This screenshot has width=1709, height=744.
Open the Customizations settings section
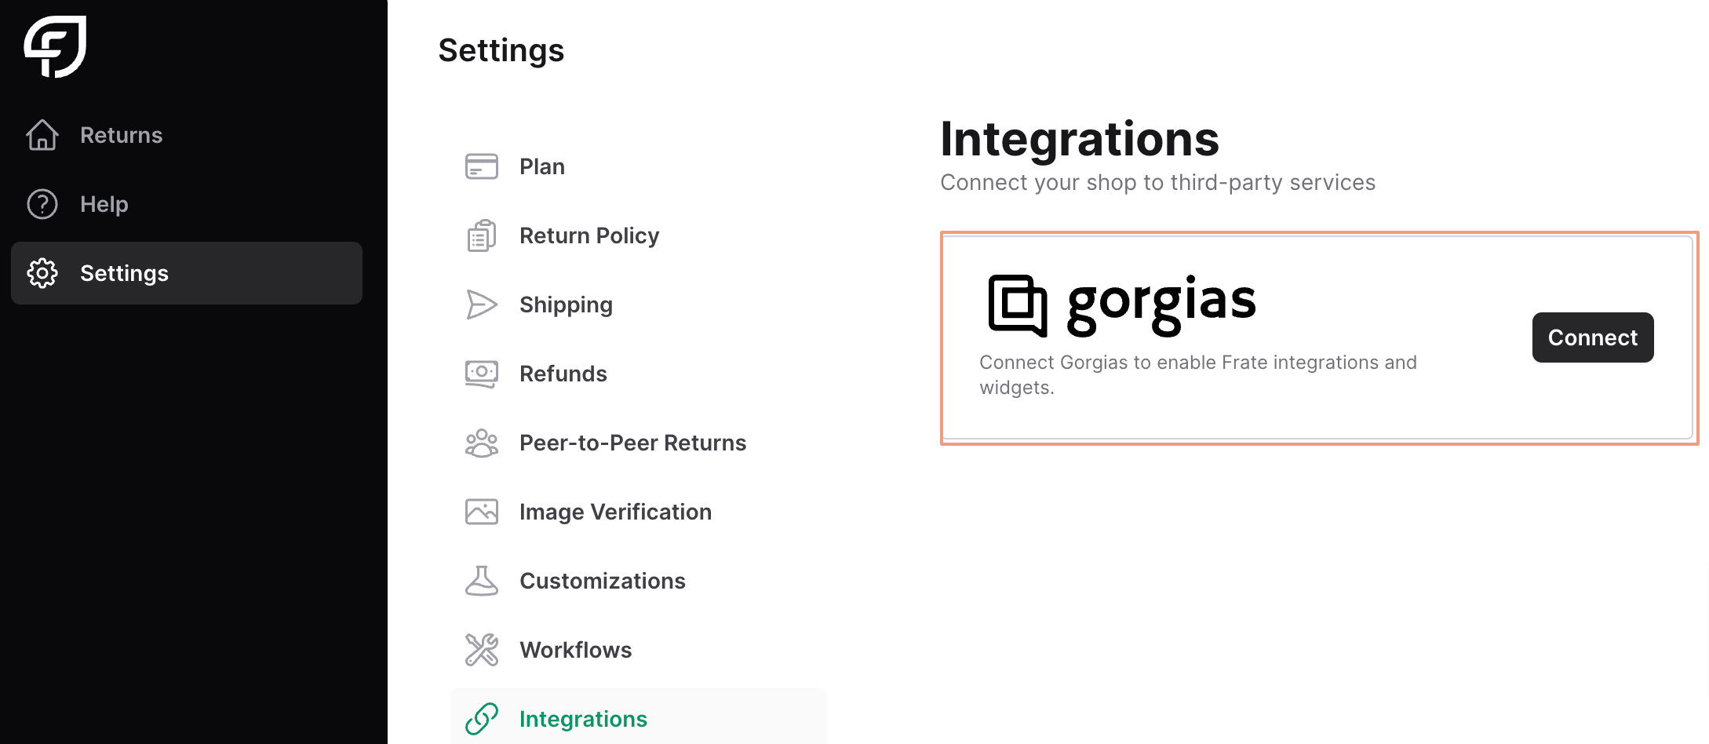tap(602, 581)
